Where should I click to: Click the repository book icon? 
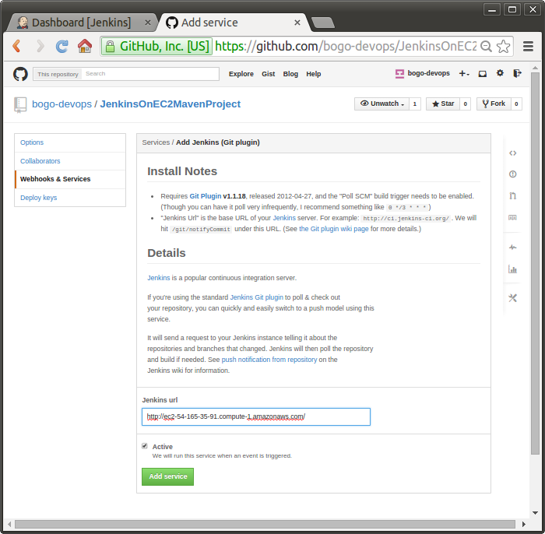(x=20, y=105)
